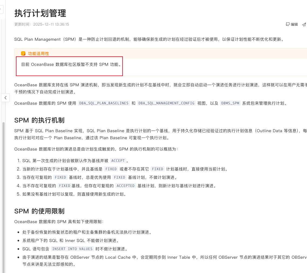
Task: Click the paper plane share icon
Action: tap(304, 25)
